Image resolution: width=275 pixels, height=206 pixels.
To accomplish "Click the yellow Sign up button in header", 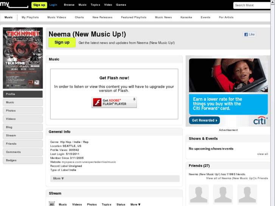I will (x=39, y=5).
